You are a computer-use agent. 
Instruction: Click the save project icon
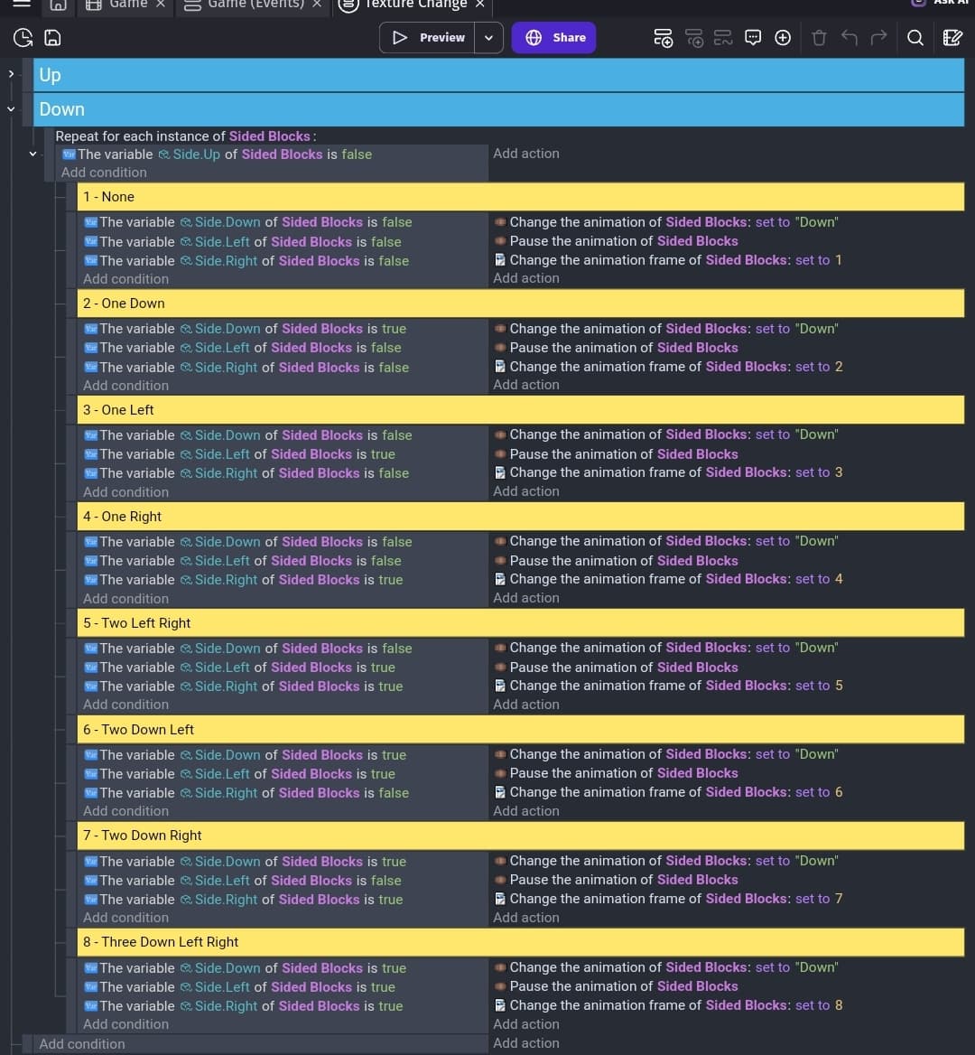click(52, 38)
